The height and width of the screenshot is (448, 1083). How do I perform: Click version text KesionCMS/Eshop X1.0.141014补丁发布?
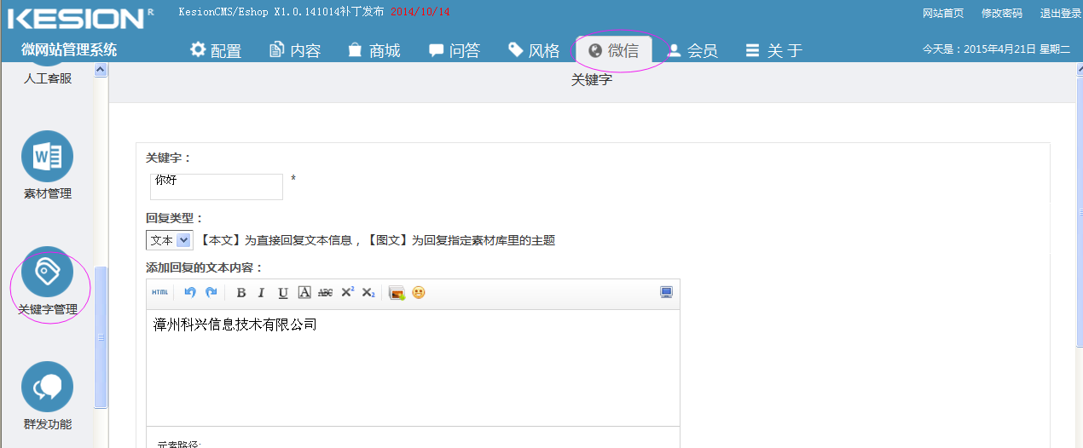click(281, 12)
